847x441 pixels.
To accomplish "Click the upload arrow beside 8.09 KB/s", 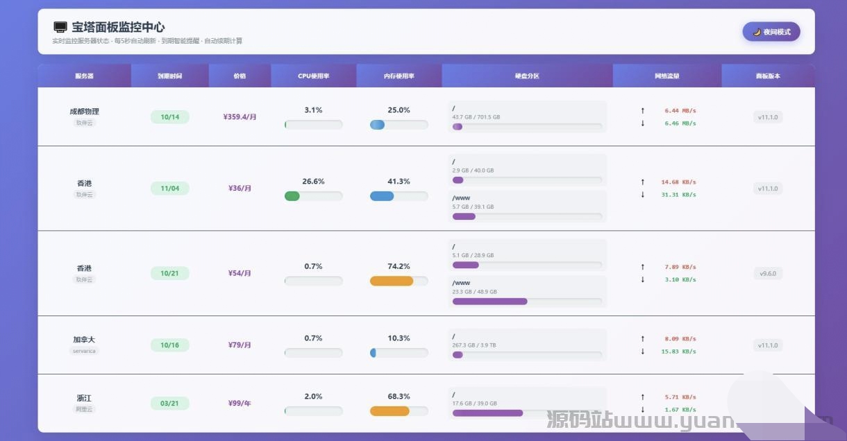I will (642, 339).
